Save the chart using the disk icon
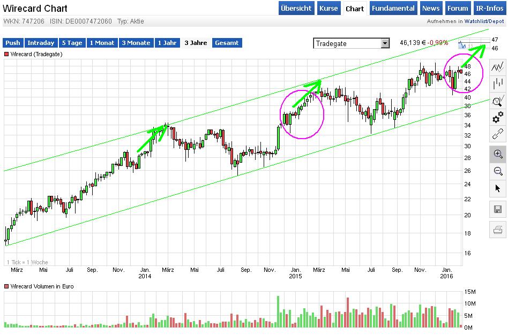The width and height of the screenshot is (508, 335). coord(498,209)
